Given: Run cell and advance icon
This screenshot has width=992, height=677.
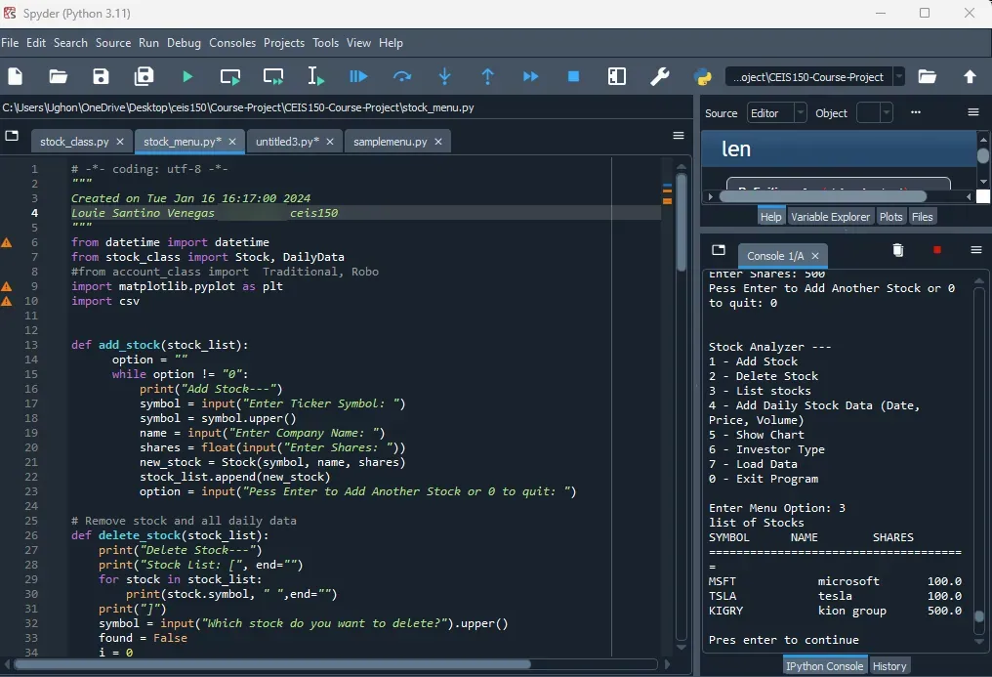Looking at the screenshot, I should (273, 76).
